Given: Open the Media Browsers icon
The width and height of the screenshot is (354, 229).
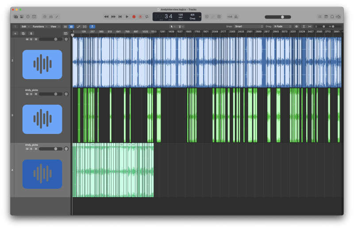Looking at the screenshot, I should coord(338,17).
